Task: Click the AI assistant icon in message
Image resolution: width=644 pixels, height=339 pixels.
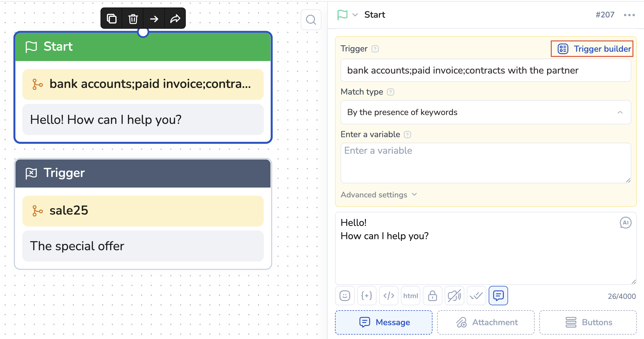Action: pos(625,223)
